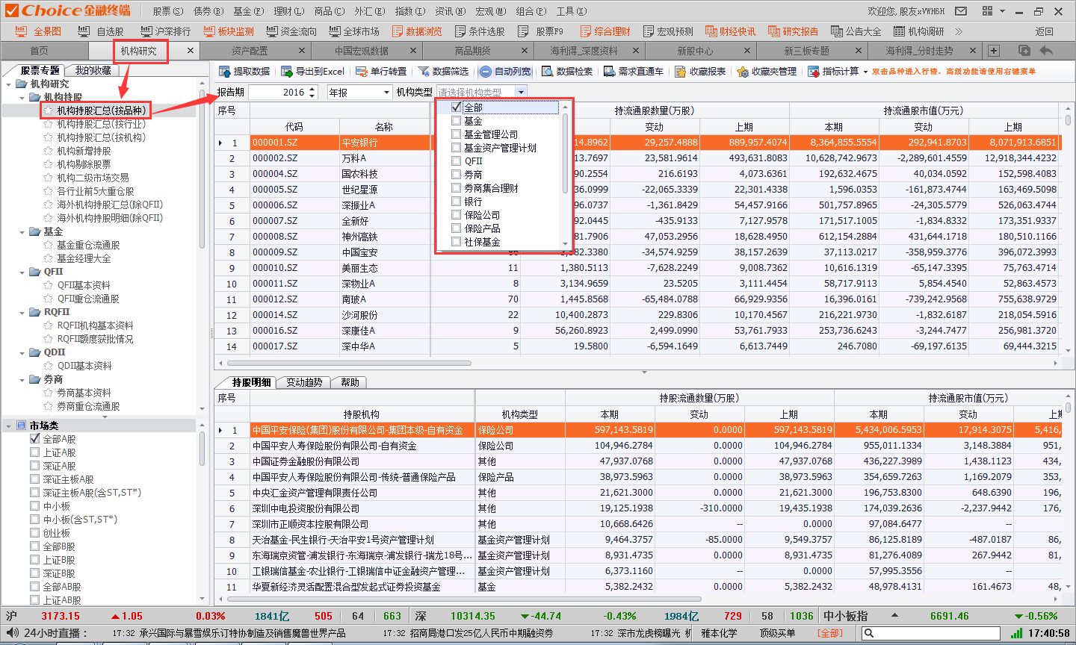Switch to the 变动趋势 tab
Screen dimensions: 1076x645
[x=304, y=382]
